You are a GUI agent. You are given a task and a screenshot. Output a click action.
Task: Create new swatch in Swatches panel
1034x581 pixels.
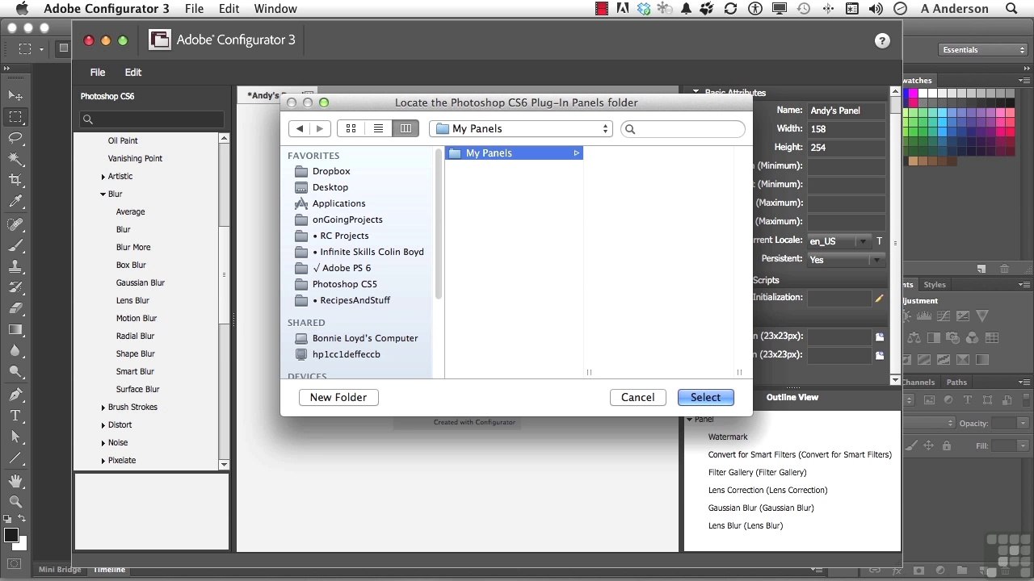pyautogui.click(x=981, y=269)
